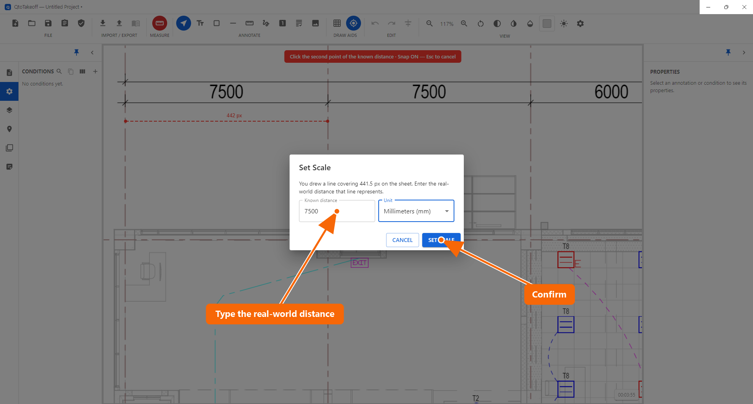The width and height of the screenshot is (753, 404).
Task: Open the Conditions gear sidebar tab
Action: coord(9,91)
